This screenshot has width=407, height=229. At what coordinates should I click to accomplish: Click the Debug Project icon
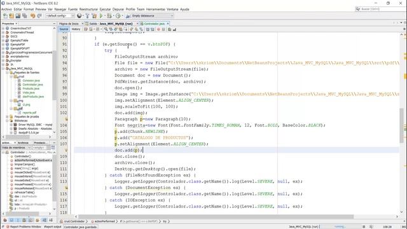(x=109, y=16)
